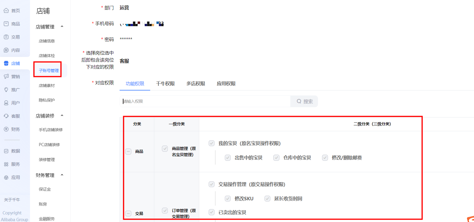
Task: Switch to 应用权限 tab
Action: pos(226,84)
